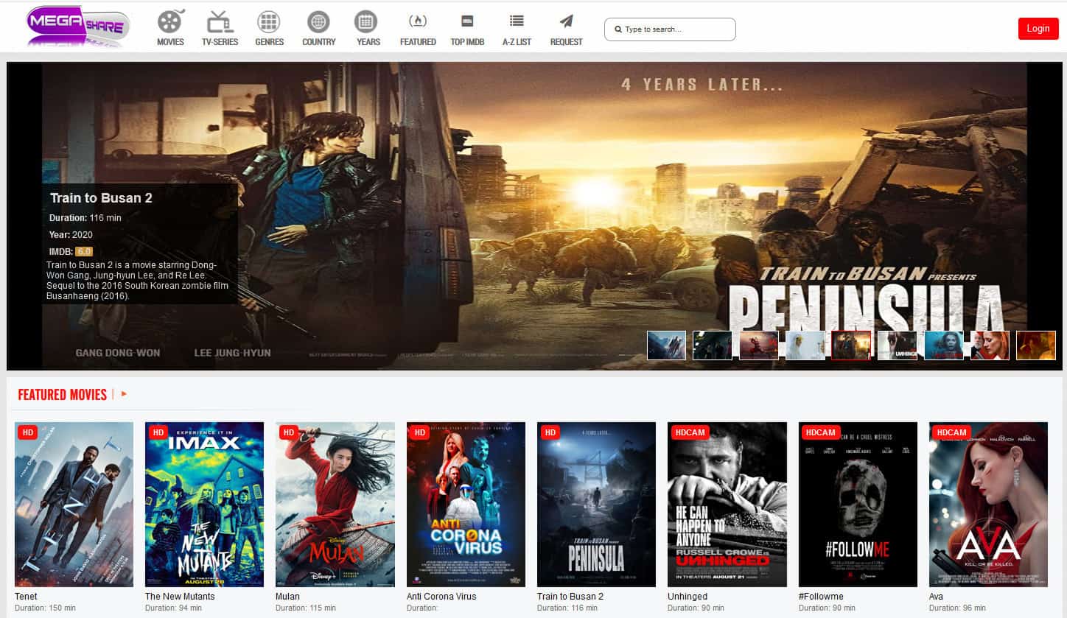Click the Movies film reel icon
The image size is (1067, 618).
point(170,21)
